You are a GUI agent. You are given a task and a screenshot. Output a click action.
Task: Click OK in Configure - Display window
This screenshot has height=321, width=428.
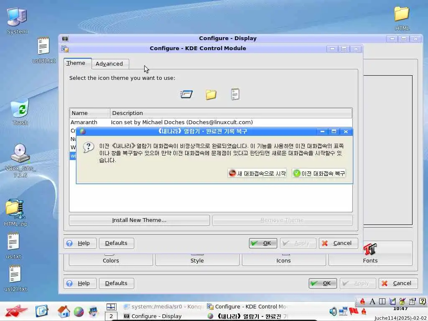click(x=323, y=283)
